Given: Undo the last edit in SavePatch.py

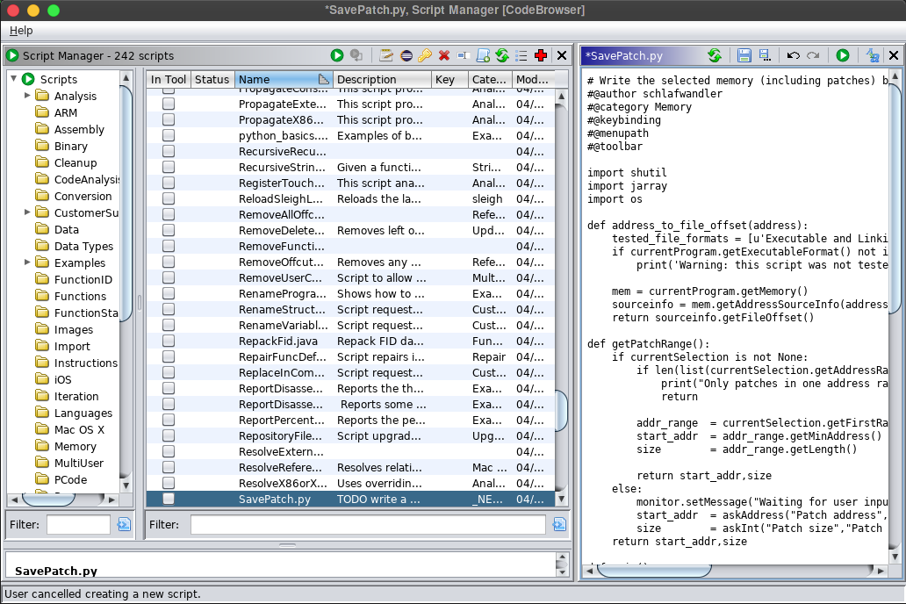Looking at the screenshot, I should [794, 55].
